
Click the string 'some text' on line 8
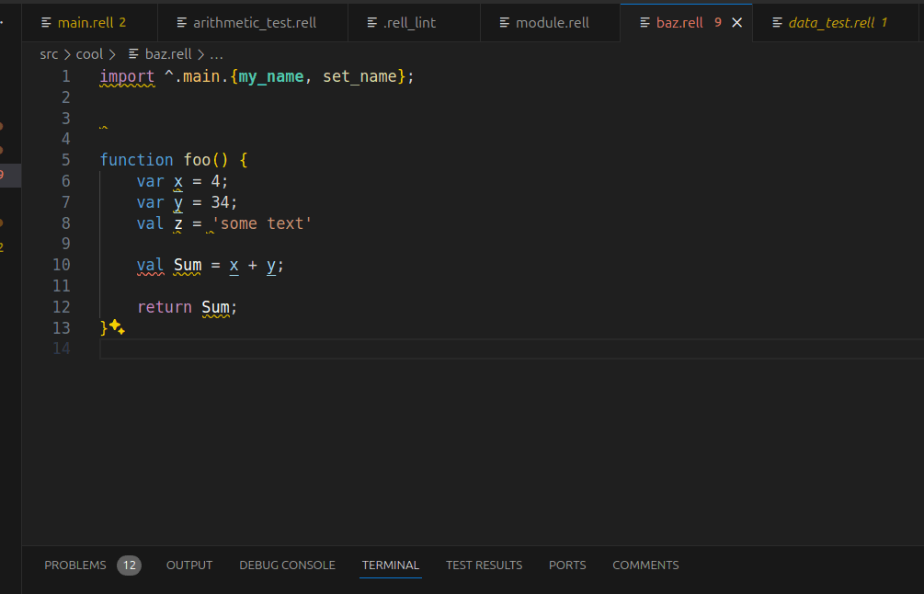point(262,224)
